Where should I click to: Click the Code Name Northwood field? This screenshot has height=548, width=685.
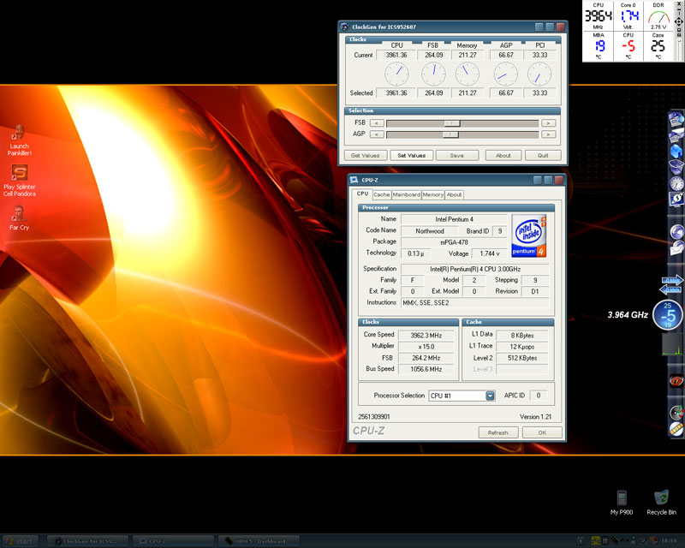430,230
